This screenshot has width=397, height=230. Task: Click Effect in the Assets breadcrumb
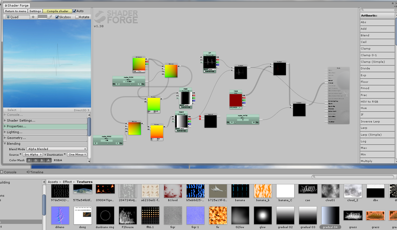point(67,182)
